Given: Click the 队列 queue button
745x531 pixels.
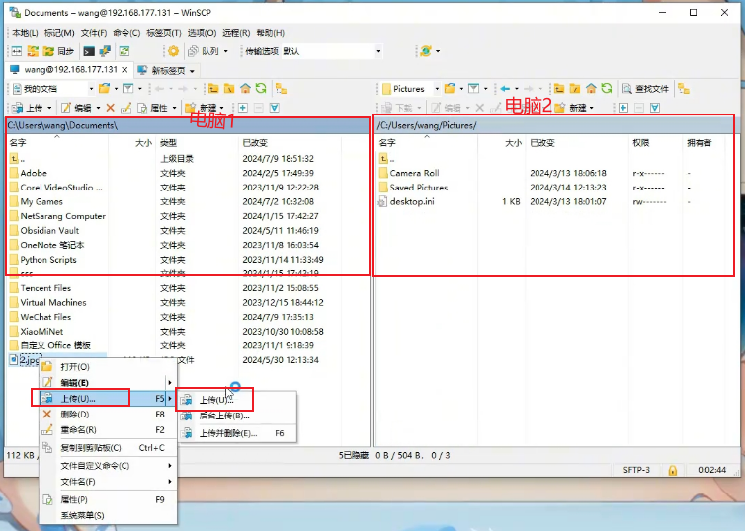Looking at the screenshot, I should point(204,51).
